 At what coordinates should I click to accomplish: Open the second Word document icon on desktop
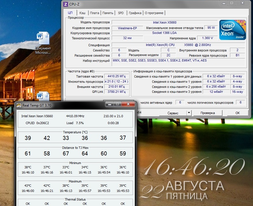43,96
